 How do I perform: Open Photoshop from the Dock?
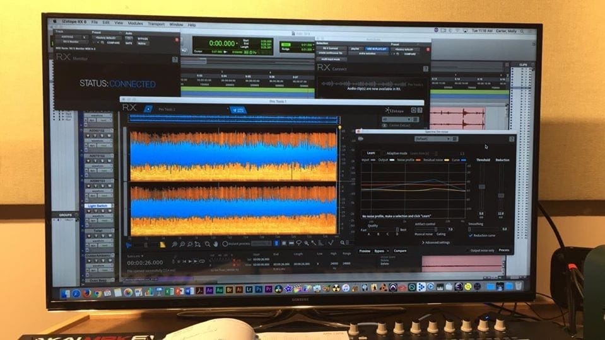pos(259,289)
